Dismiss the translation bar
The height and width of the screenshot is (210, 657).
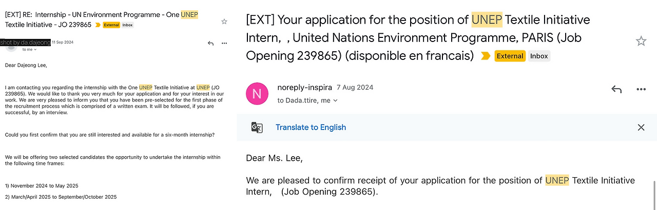pos(641,128)
